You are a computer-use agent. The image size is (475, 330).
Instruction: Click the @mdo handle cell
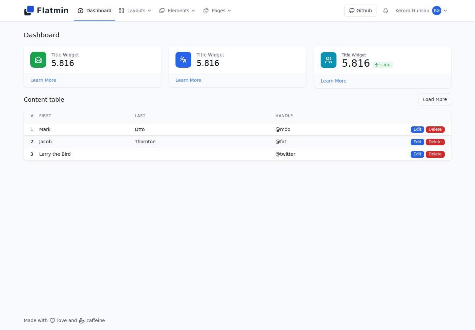[283, 129]
